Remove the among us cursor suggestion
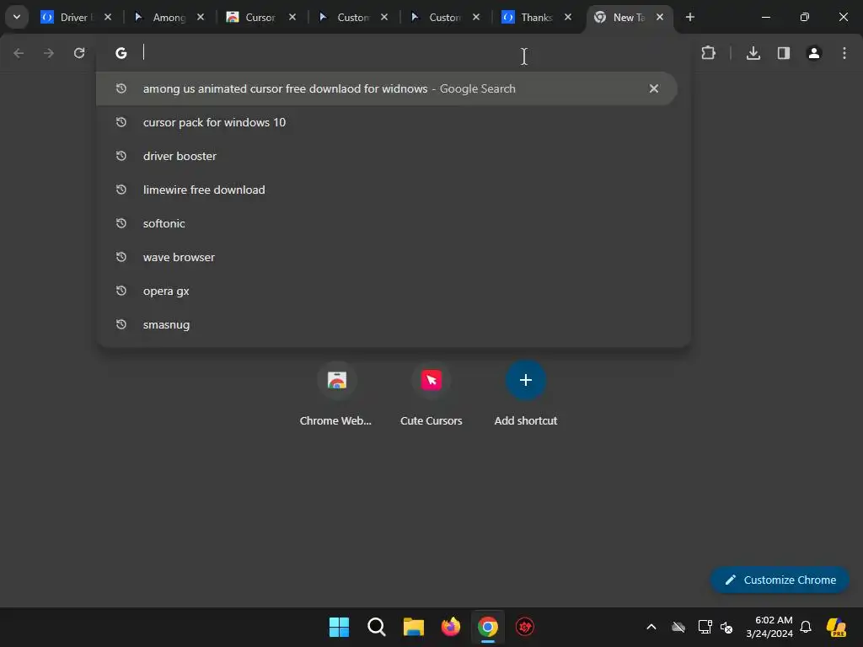The width and height of the screenshot is (863, 647). click(x=654, y=88)
